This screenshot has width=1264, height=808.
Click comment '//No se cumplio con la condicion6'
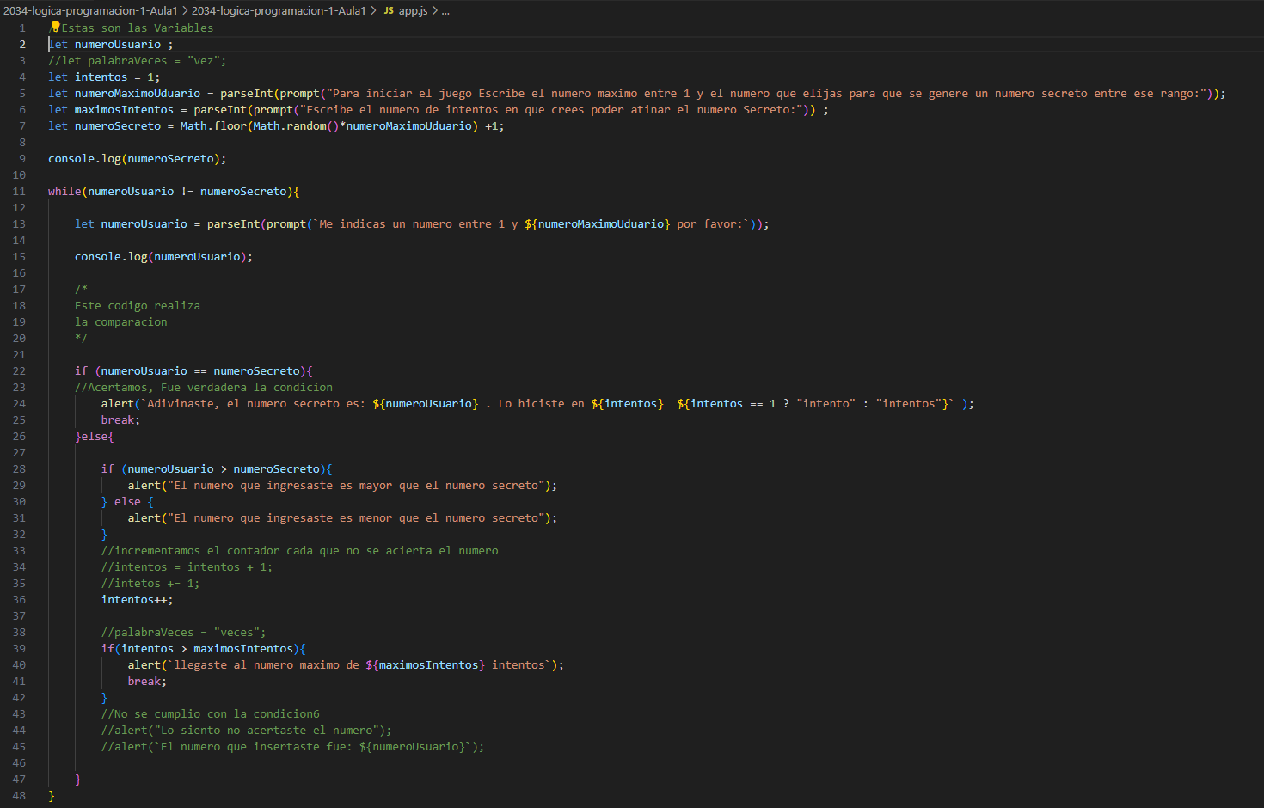pos(211,713)
